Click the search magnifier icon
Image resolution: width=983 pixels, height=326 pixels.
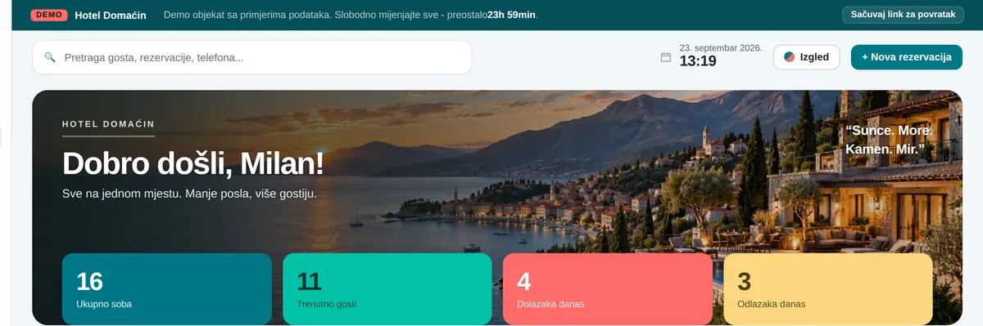pyautogui.click(x=49, y=57)
